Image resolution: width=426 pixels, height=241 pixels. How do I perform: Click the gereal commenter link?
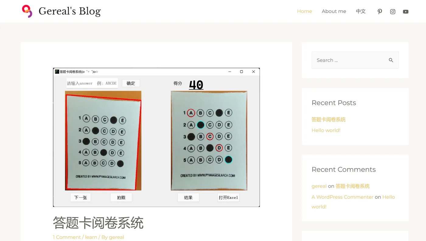(x=319, y=186)
